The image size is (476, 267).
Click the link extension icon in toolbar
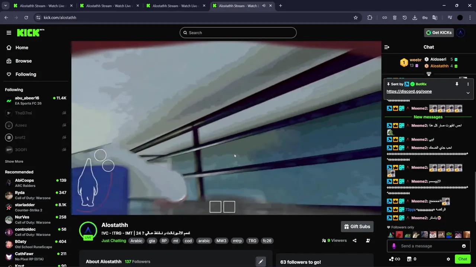click(x=385, y=17)
